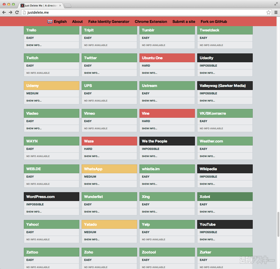Open the Chrome Extension link
Screen dimensions: 280x269
pyautogui.click(x=151, y=21)
